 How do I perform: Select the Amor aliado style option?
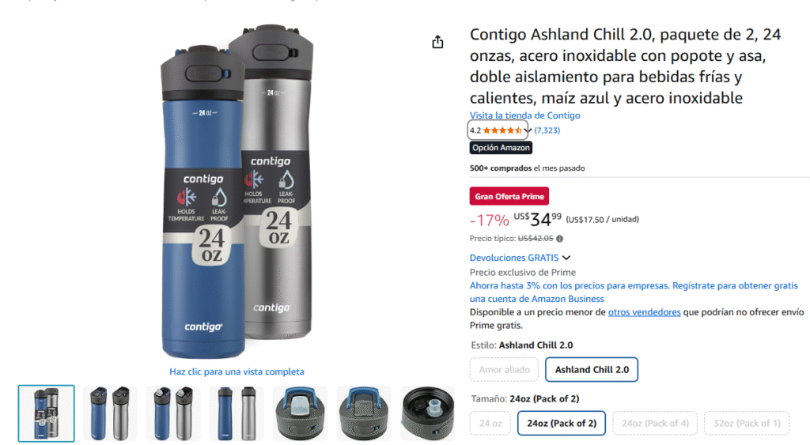504,370
